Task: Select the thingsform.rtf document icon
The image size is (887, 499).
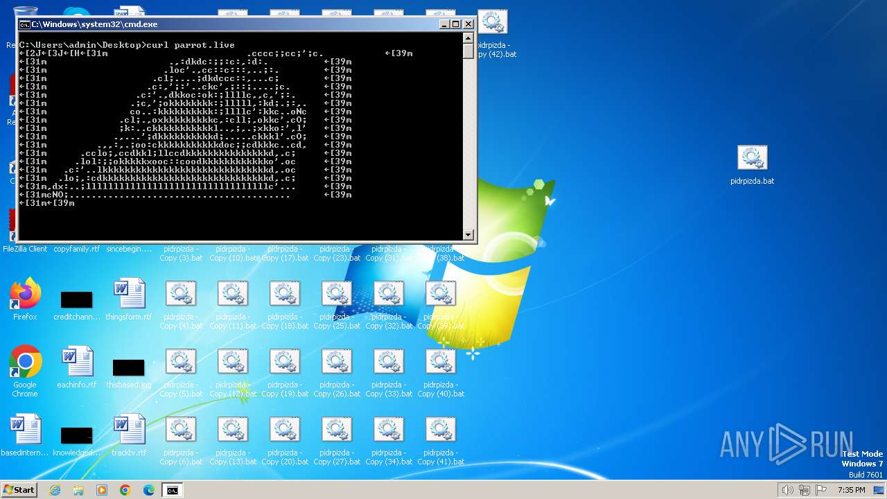Action: 129,294
